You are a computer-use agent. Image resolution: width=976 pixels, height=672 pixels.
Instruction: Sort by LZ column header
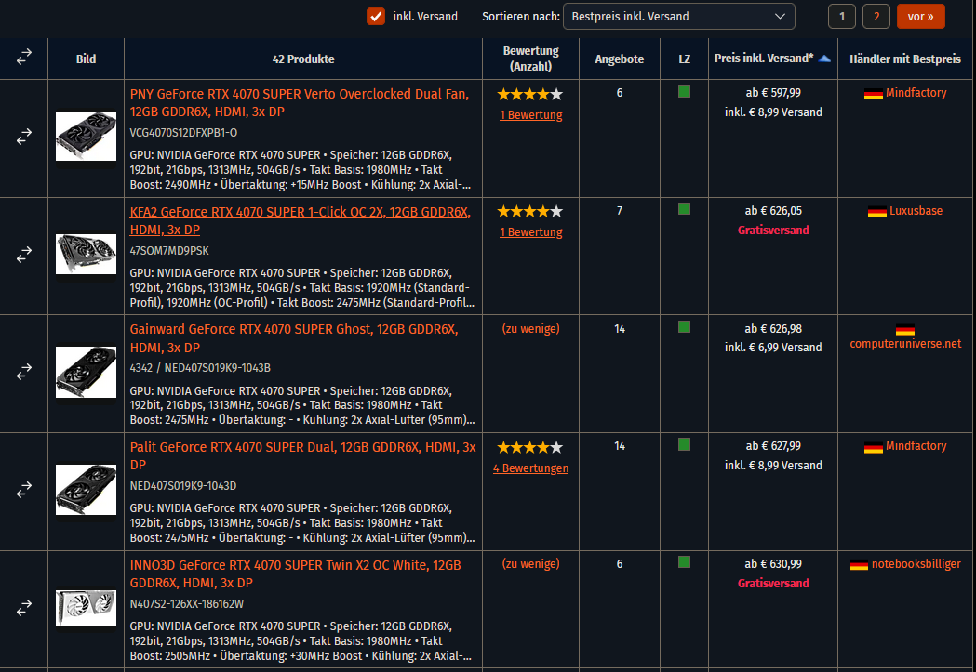684,59
